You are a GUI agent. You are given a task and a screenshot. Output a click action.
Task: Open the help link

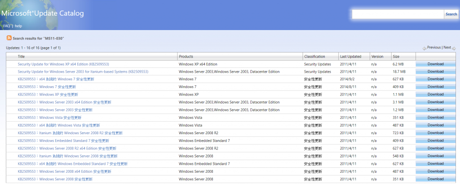[18, 26]
